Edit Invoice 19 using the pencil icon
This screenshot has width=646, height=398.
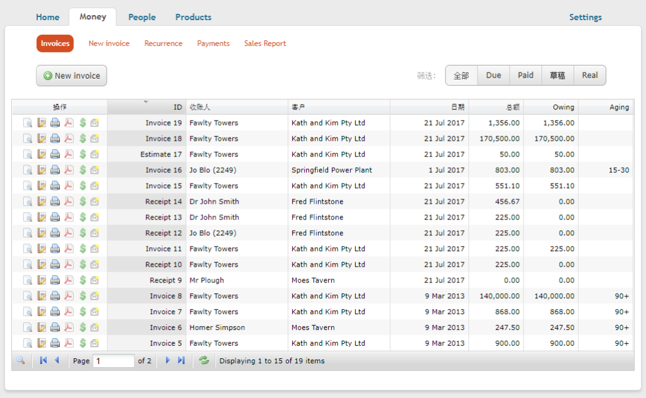(x=42, y=123)
